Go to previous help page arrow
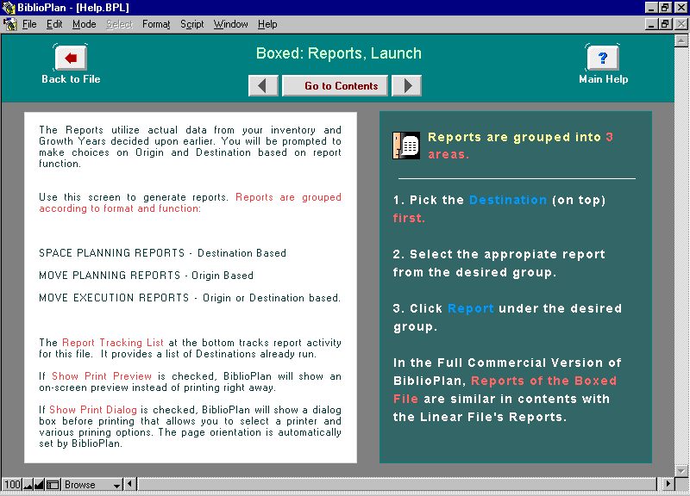The height and width of the screenshot is (496, 690). point(263,85)
